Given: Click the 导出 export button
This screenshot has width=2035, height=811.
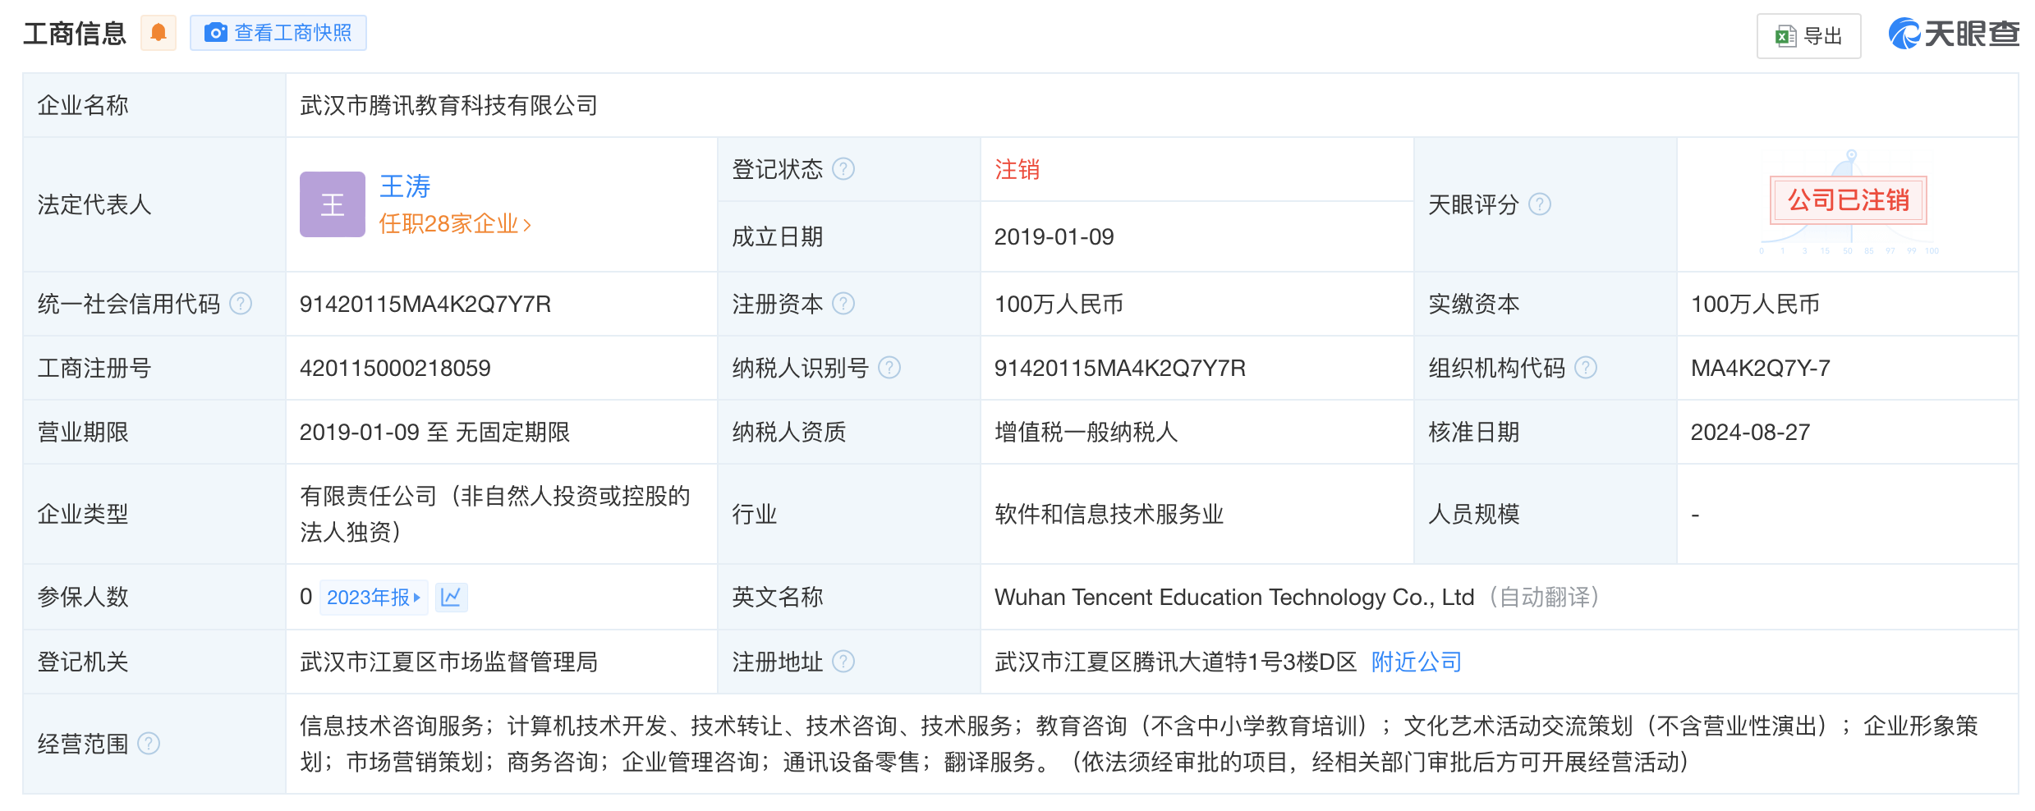Looking at the screenshot, I should pyautogui.click(x=1808, y=36).
